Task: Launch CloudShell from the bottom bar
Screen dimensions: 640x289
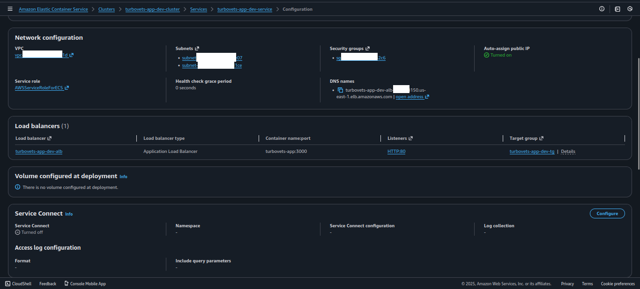Action: click(18, 283)
